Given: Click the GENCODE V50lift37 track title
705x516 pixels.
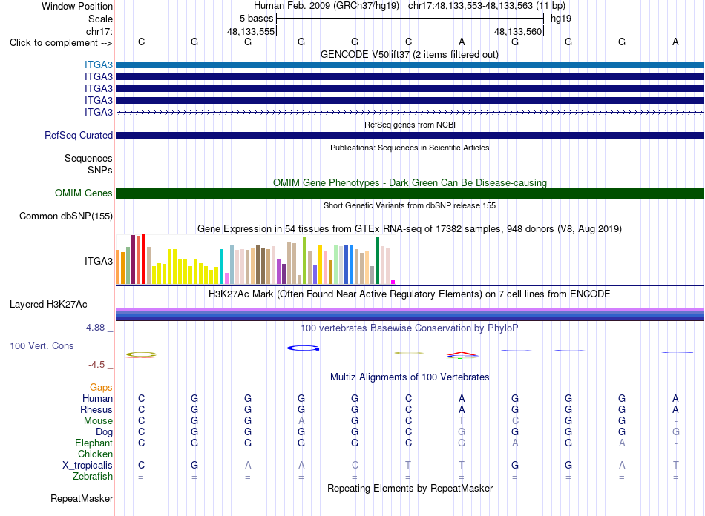Looking at the screenshot, I should tap(410, 55).
